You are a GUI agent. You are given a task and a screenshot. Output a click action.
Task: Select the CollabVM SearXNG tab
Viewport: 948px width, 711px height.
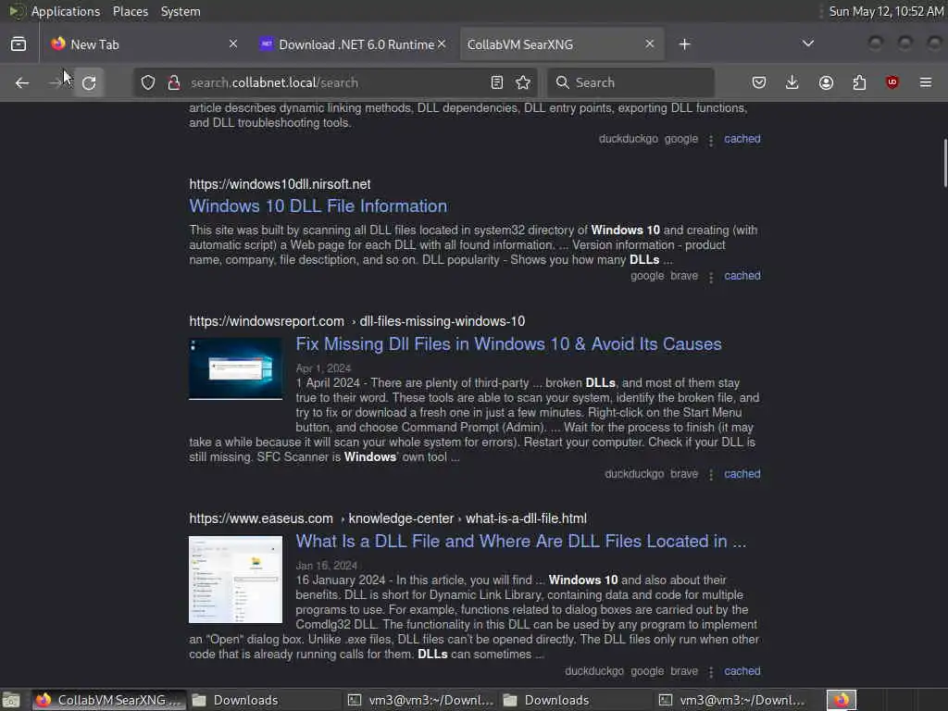(x=561, y=44)
